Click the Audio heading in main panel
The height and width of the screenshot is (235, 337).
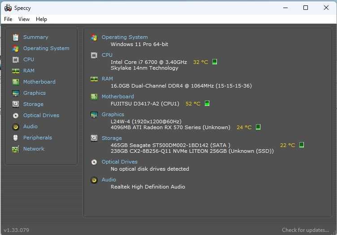[109, 180]
